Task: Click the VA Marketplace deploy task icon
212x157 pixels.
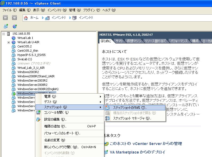Action: [106, 152]
